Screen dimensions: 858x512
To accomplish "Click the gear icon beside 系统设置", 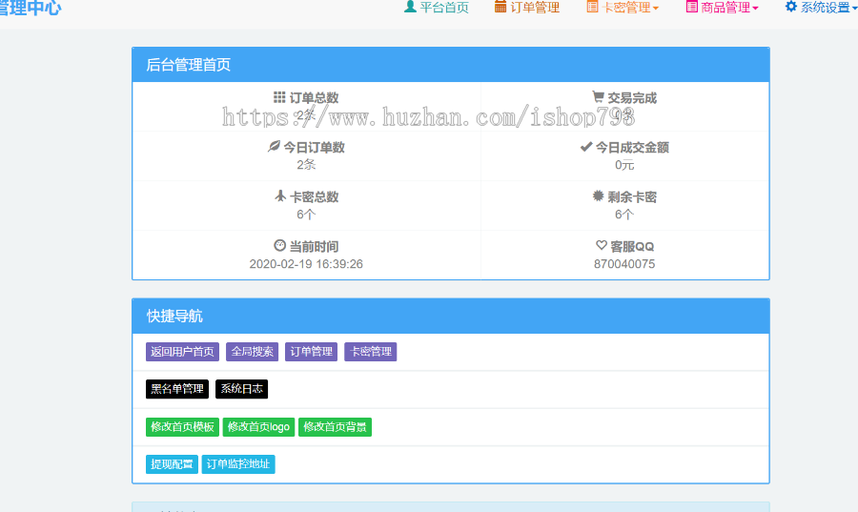I will point(790,7).
